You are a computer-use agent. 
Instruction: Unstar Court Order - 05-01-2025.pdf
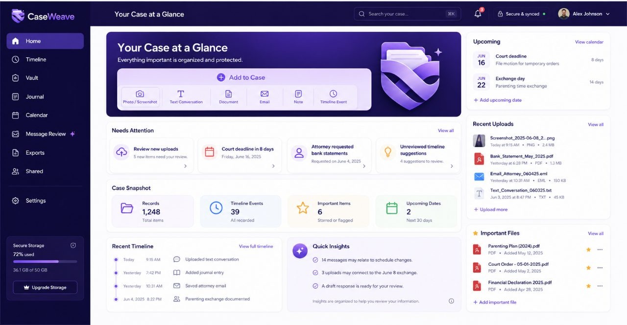point(589,268)
